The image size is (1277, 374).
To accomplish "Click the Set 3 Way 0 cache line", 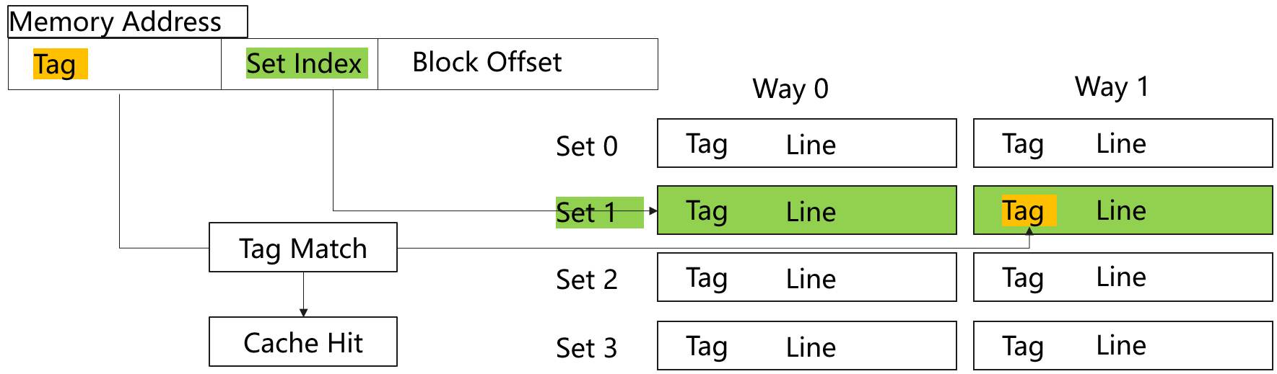I will click(x=806, y=346).
